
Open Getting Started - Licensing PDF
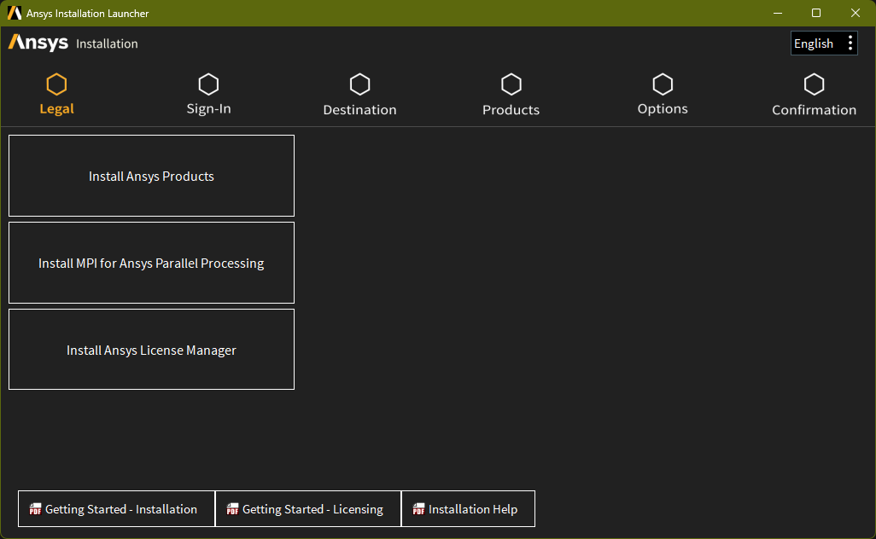pyautogui.click(x=307, y=509)
